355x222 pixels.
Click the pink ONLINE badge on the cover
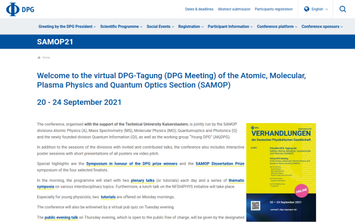coord(301,191)
